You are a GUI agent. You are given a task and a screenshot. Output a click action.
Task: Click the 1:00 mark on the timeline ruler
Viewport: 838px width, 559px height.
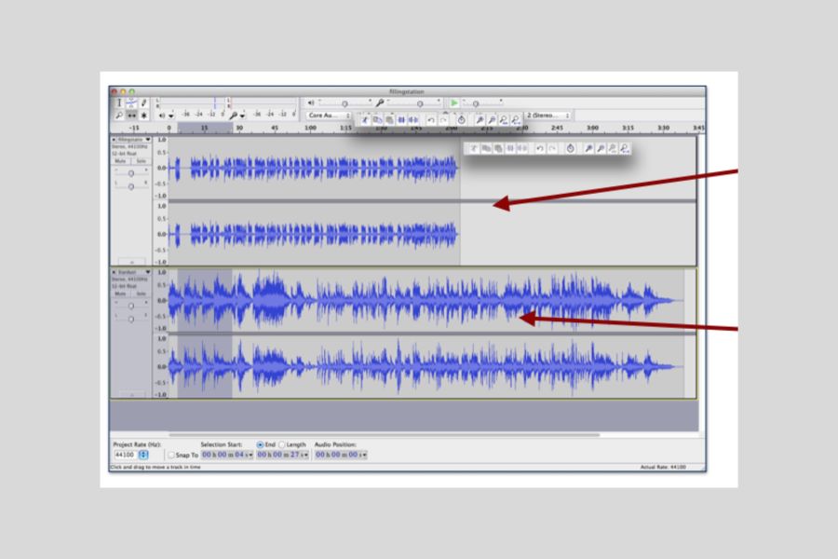point(310,128)
